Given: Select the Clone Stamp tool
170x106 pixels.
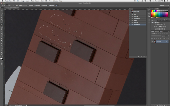Looking at the screenshot, I should [x=2, y=29].
